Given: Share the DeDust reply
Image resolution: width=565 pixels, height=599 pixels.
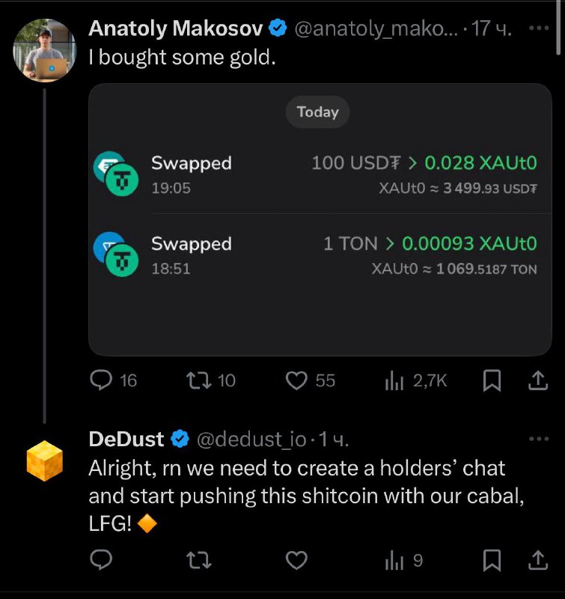Looking at the screenshot, I should (538, 560).
